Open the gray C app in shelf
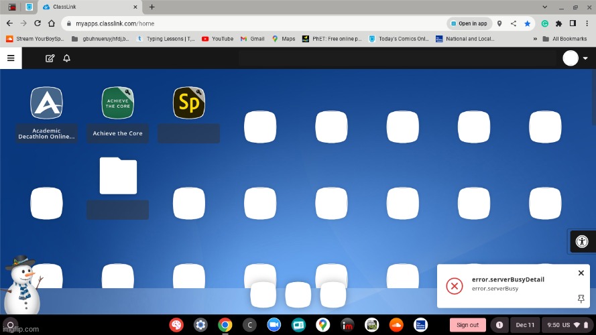The height and width of the screenshot is (335, 596). (249, 325)
